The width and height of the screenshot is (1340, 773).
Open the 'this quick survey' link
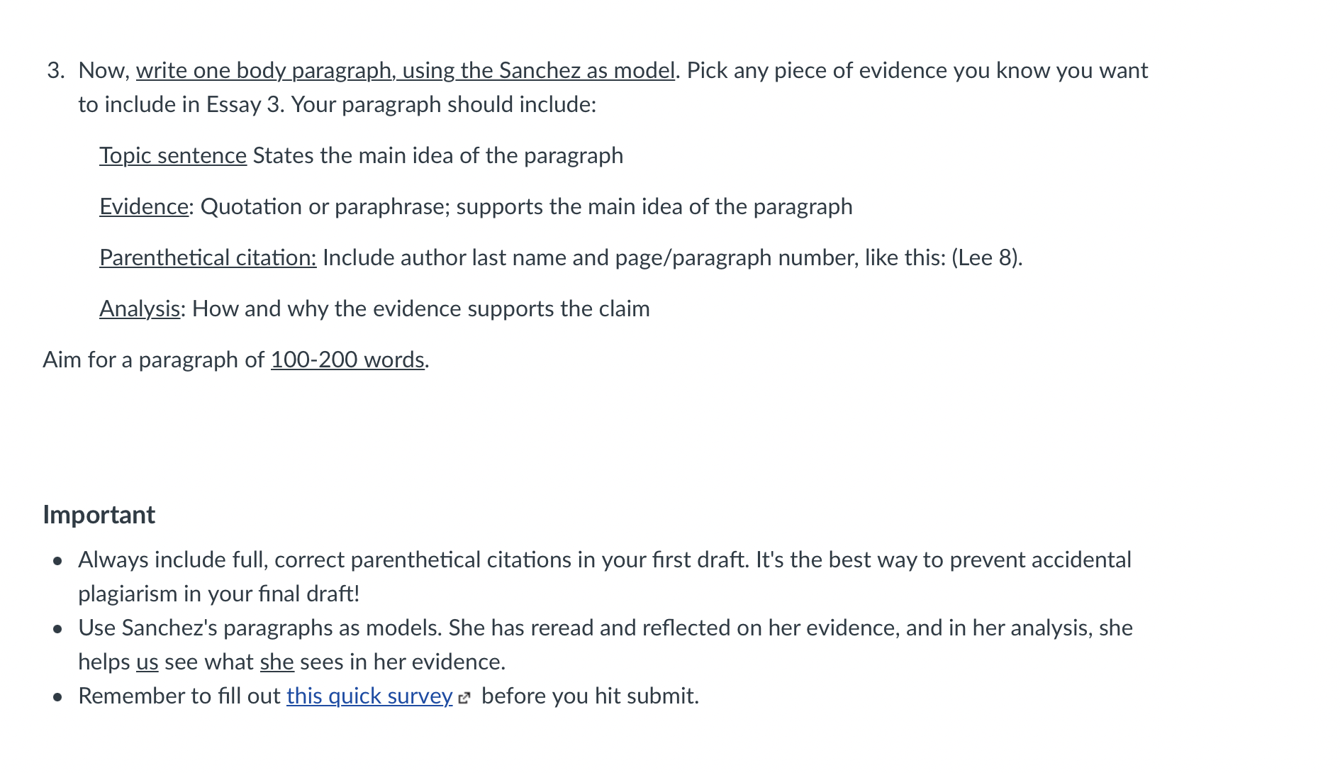[369, 696]
